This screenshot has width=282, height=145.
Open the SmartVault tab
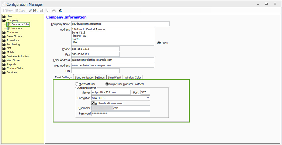(x=114, y=77)
